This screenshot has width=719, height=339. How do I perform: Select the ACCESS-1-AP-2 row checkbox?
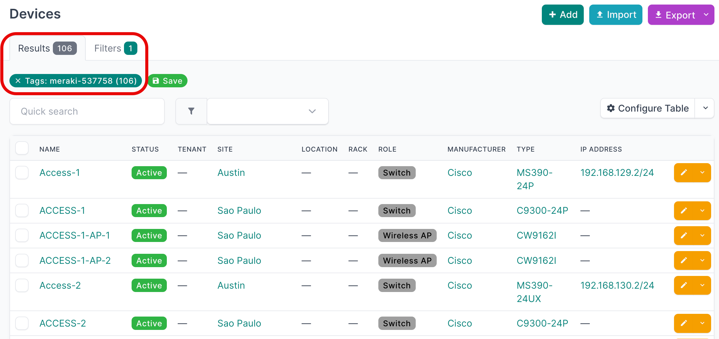pos(22,260)
